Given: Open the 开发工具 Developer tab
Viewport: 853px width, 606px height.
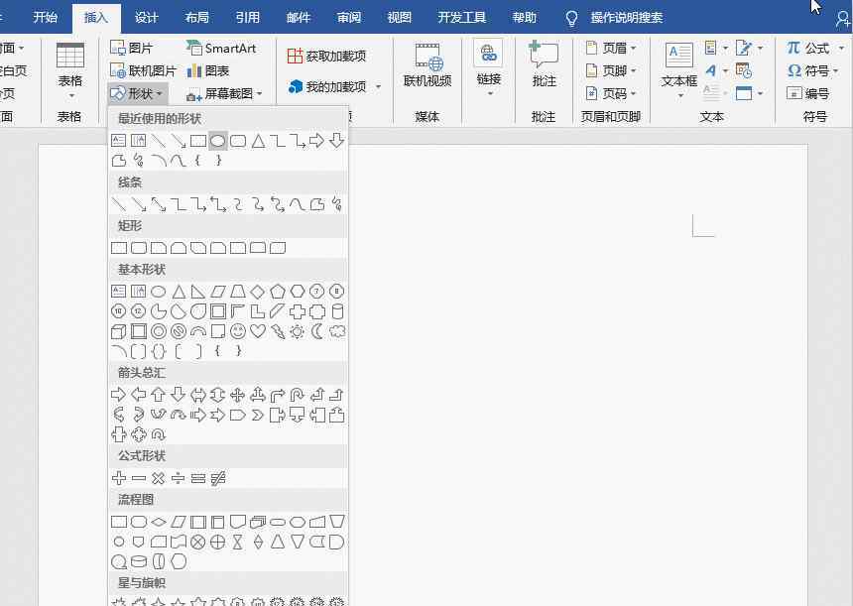Looking at the screenshot, I should click(462, 18).
